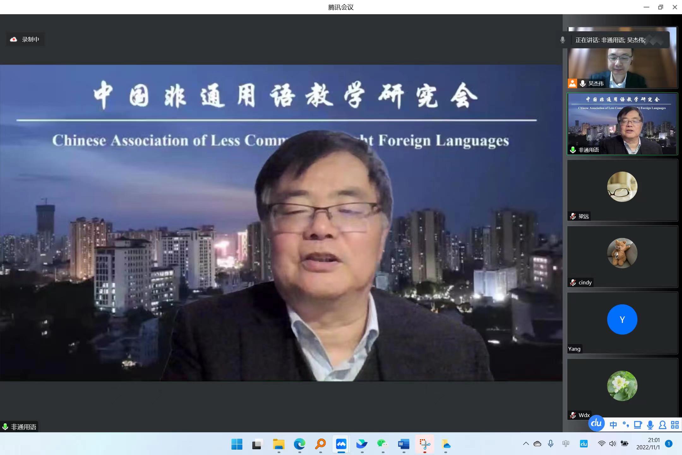The height and width of the screenshot is (455, 682).
Task: Open the Baidu IME account person icon
Action: pyautogui.click(x=662, y=425)
